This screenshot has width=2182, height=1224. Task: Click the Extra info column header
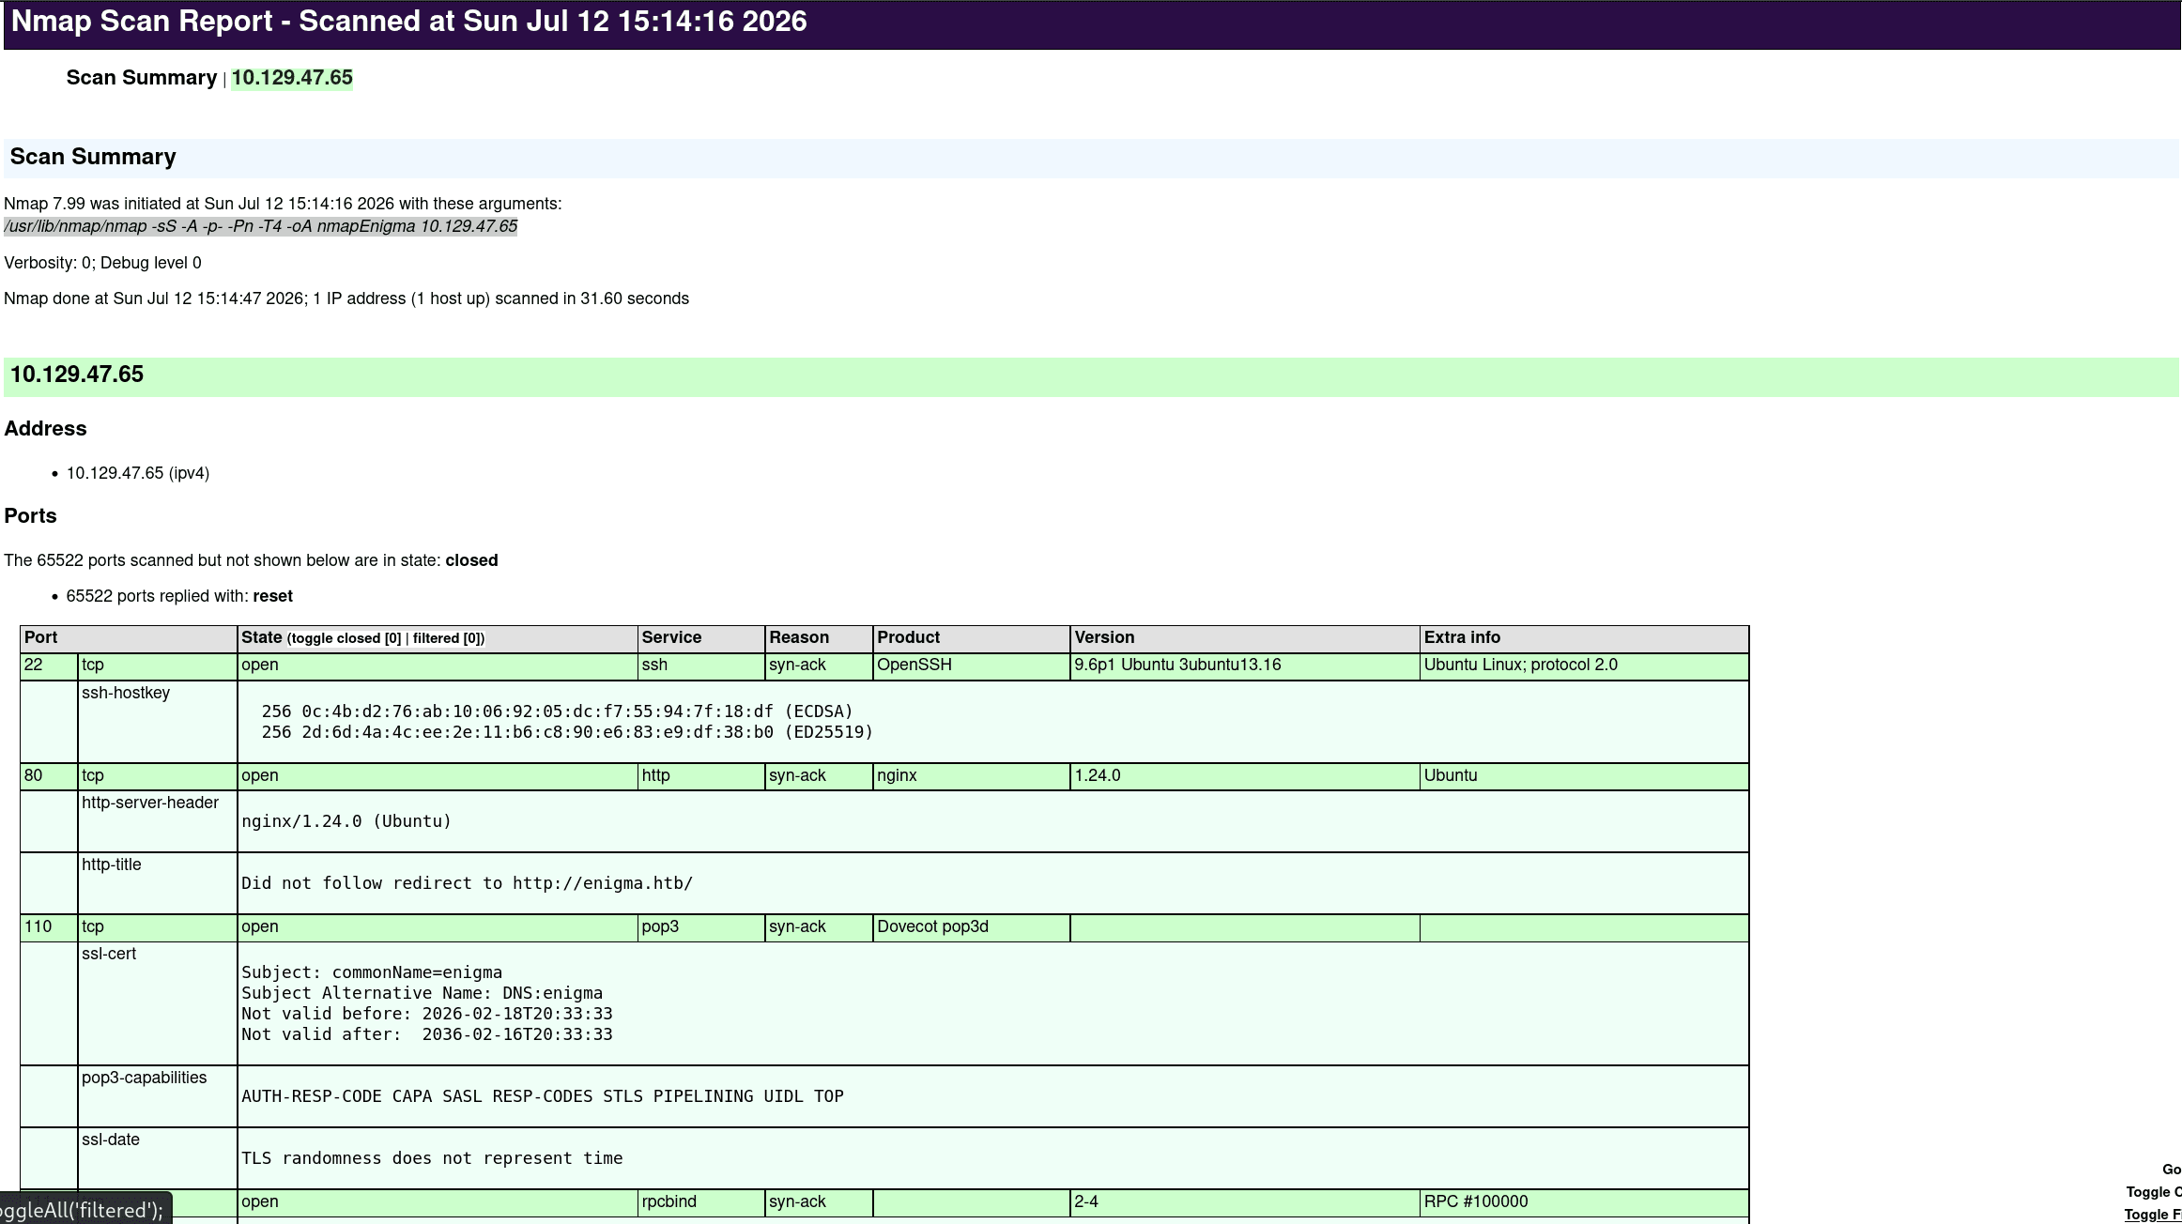[x=1585, y=638]
